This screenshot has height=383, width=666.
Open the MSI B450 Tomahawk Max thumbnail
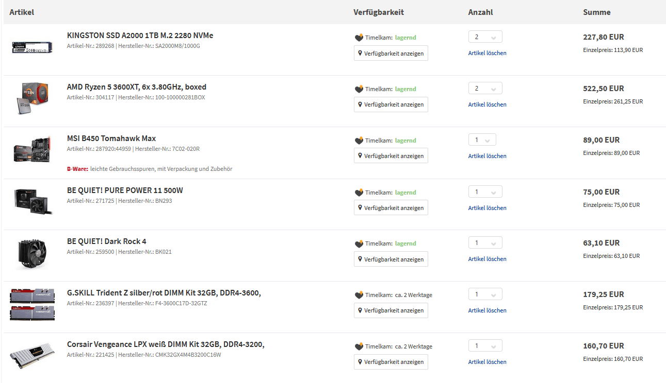tap(32, 149)
